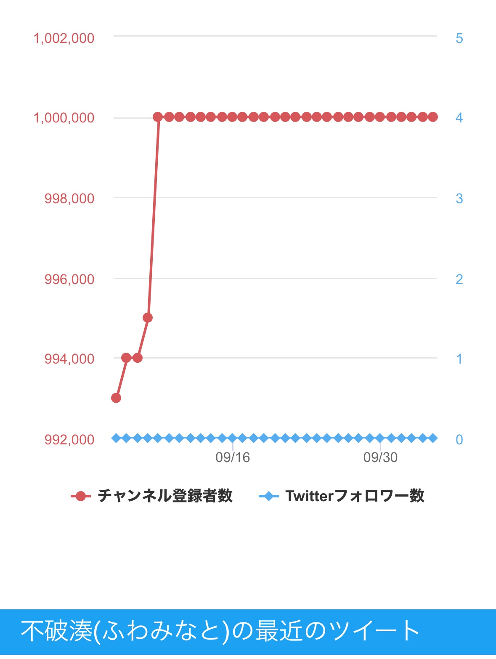Click the 1,002,000 left axis label
Viewport: 496px width, 659px height.
[64, 38]
